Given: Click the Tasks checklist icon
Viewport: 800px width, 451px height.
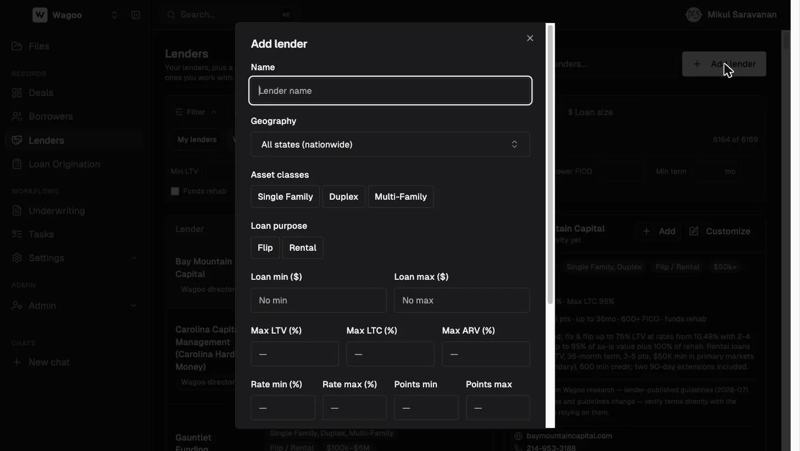Looking at the screenshot, I should 17,234.
